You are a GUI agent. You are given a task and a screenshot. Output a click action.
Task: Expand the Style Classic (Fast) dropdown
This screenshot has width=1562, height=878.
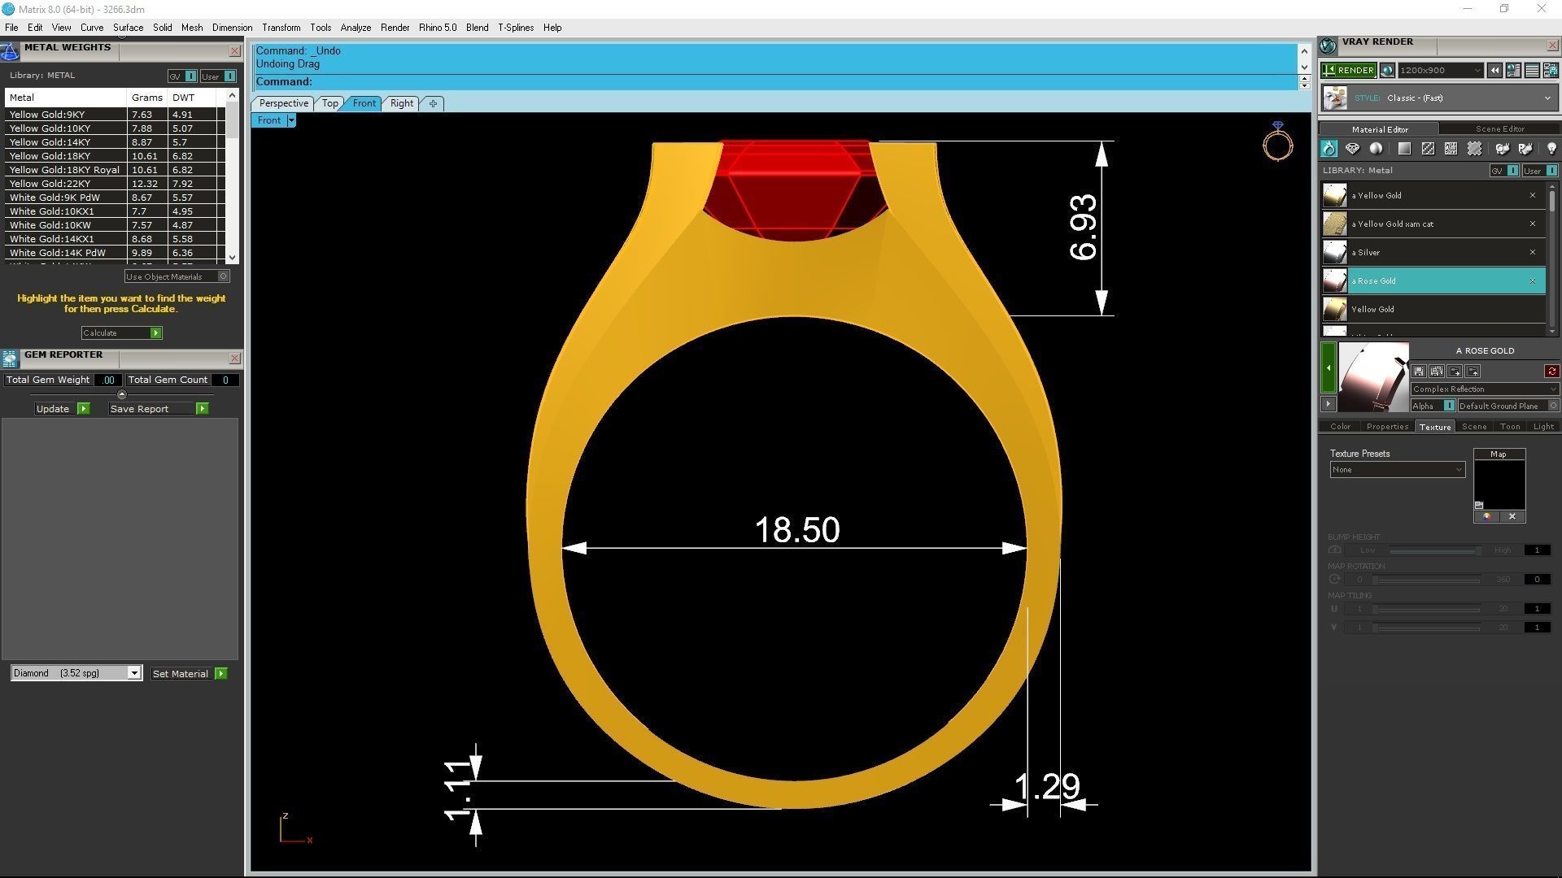tap(1547, 98)
